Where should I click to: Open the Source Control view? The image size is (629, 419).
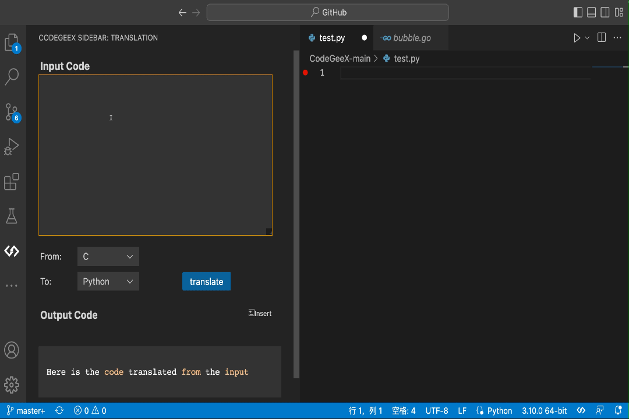pos(12,111)
